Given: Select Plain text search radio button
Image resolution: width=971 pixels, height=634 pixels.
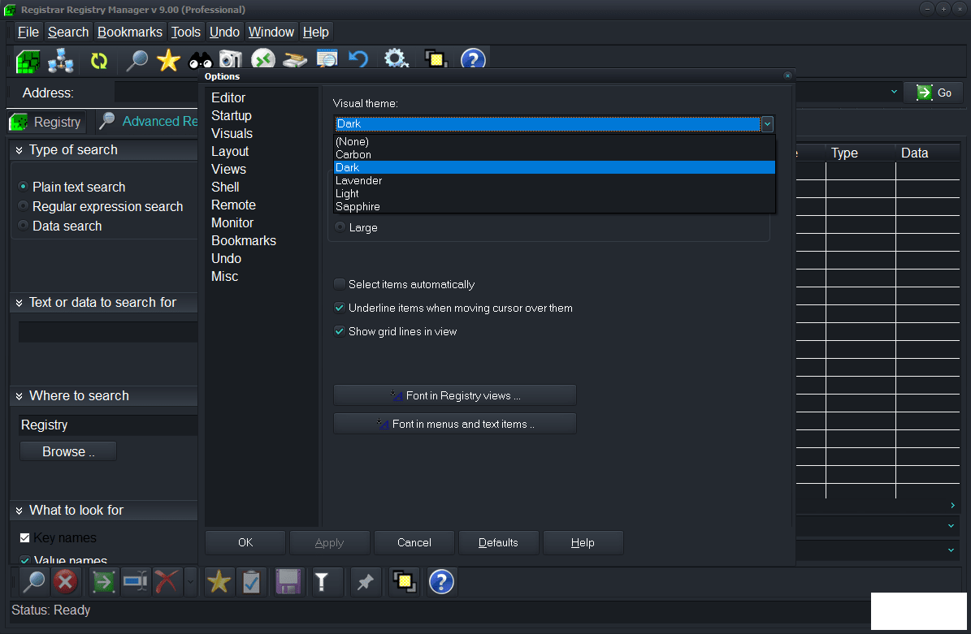Looking at the screenshot, I should pyautogui.click(x=24, y=186).
